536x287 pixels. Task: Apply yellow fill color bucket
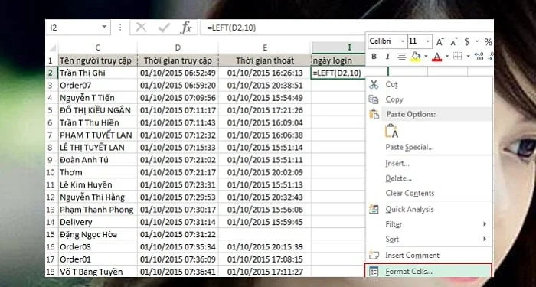click(416, 57)
